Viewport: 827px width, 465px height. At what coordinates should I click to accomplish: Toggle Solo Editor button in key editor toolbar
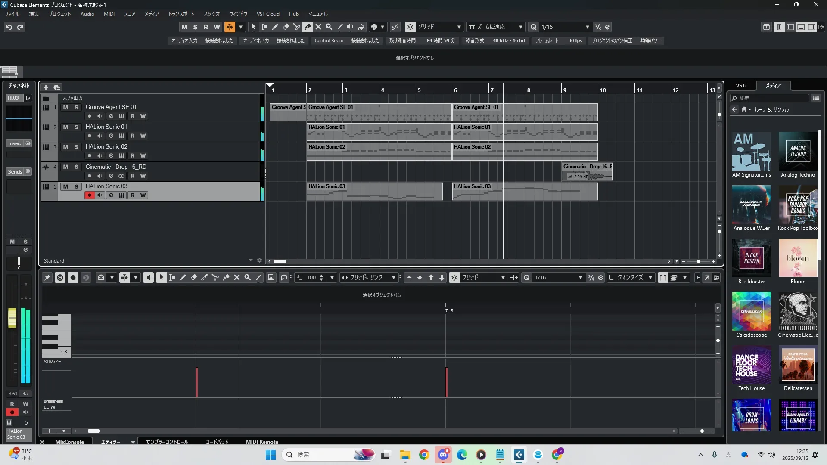point(60,278)
